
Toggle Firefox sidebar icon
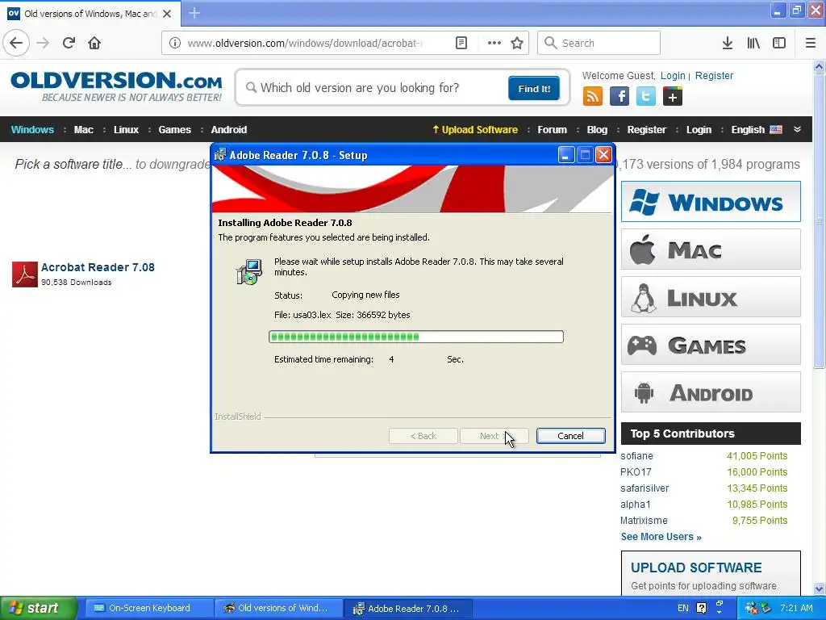point(779,43)
